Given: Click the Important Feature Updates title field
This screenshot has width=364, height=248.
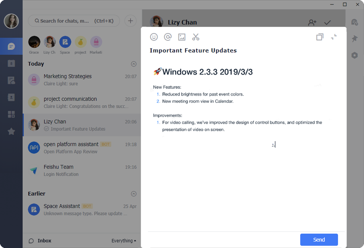Looking at the screenshot, I should point(193,51).
